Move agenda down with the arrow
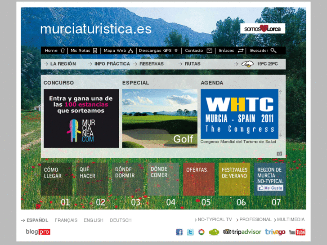This screenshot has height=245, width=327. tap(281, 135)
